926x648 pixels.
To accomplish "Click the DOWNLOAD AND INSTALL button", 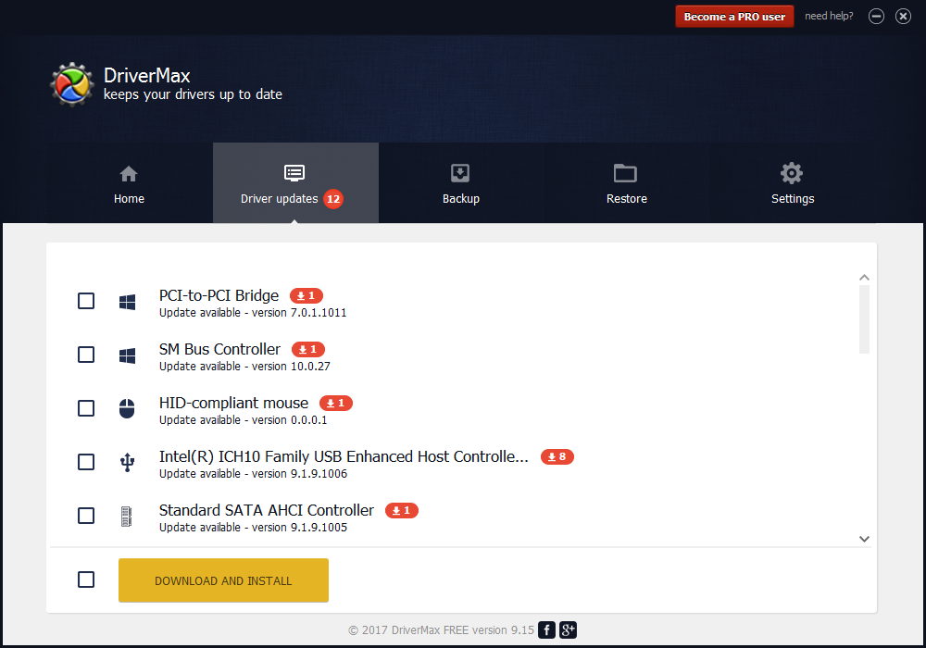I will click(x=223, y=580).
